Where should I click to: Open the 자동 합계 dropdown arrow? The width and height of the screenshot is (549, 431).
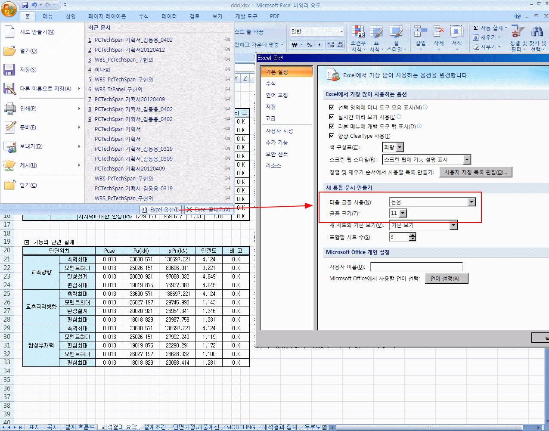(506, 28)
